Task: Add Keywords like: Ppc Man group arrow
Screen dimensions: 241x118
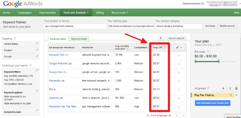Action: tap(179, 107)
